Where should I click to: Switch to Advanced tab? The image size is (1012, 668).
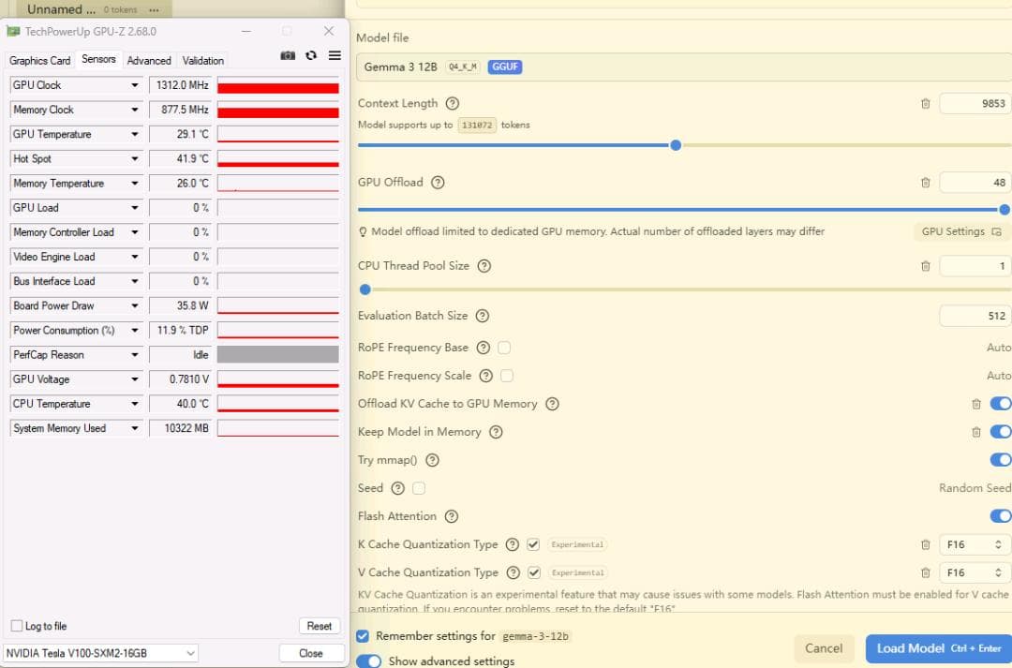click(x=149, y=61)
